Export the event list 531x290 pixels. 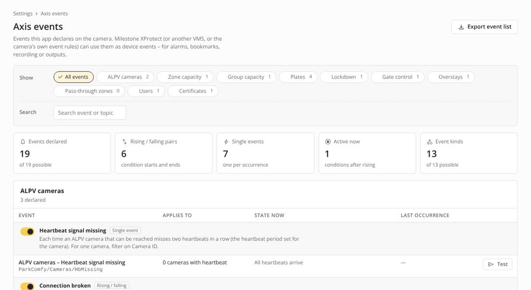484,27
